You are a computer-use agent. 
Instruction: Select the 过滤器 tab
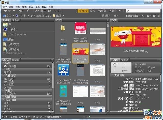click(6, 60)
